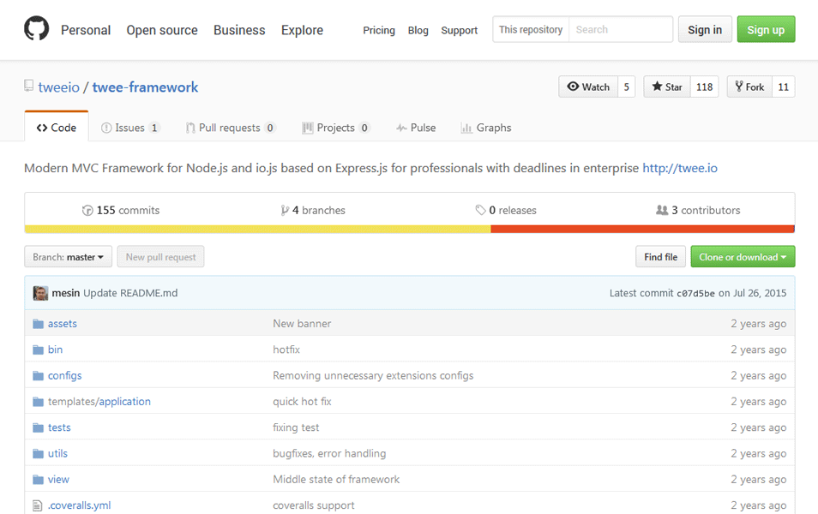818x514 pixels.
Task: Click the commits history clock icon
Action: pyautogui.click(x=87, y=211)
